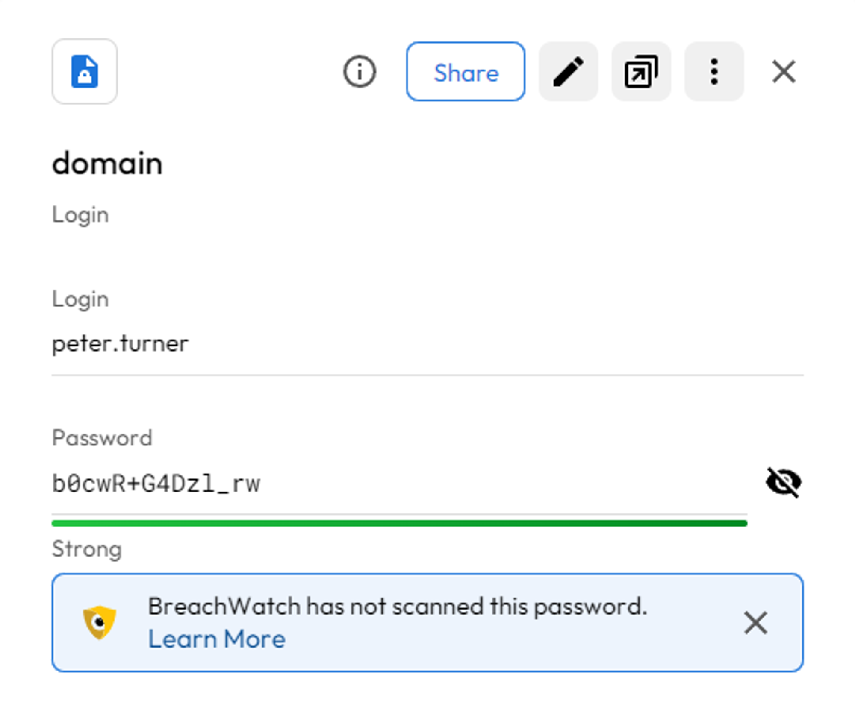Edit the record with the pencil icon
The image size is (855, 715).
tap(568, 71)
